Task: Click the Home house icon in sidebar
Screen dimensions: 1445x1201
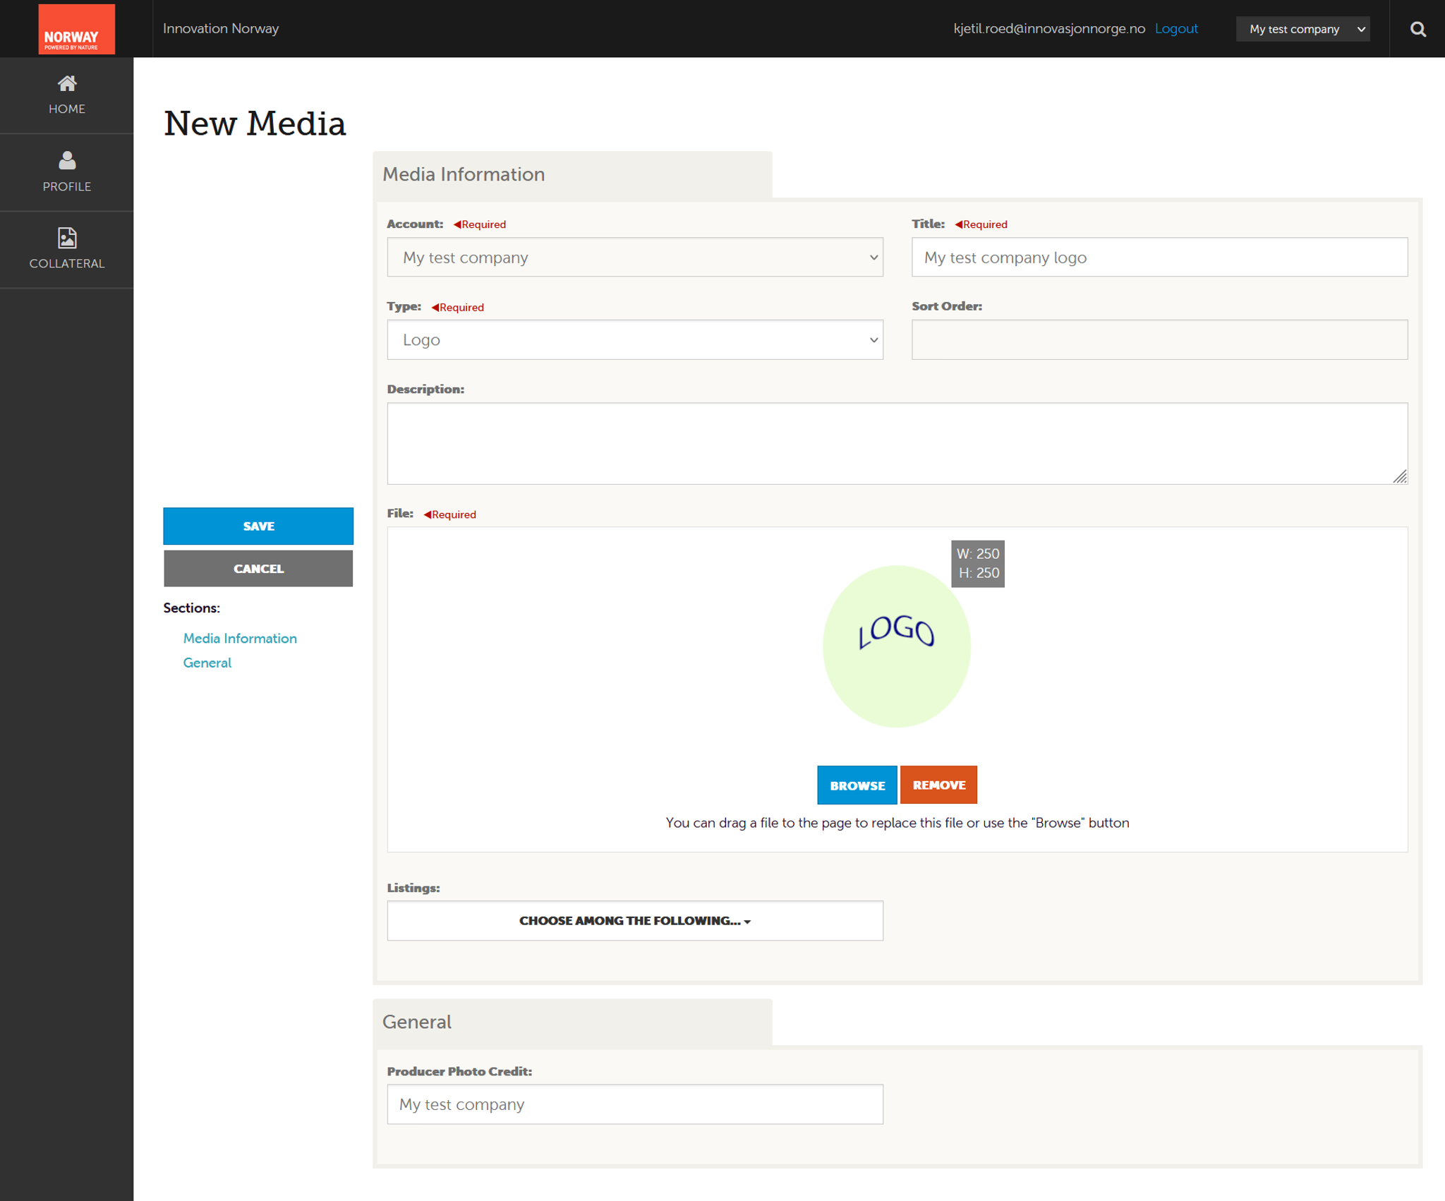Action: pos(67,84)
